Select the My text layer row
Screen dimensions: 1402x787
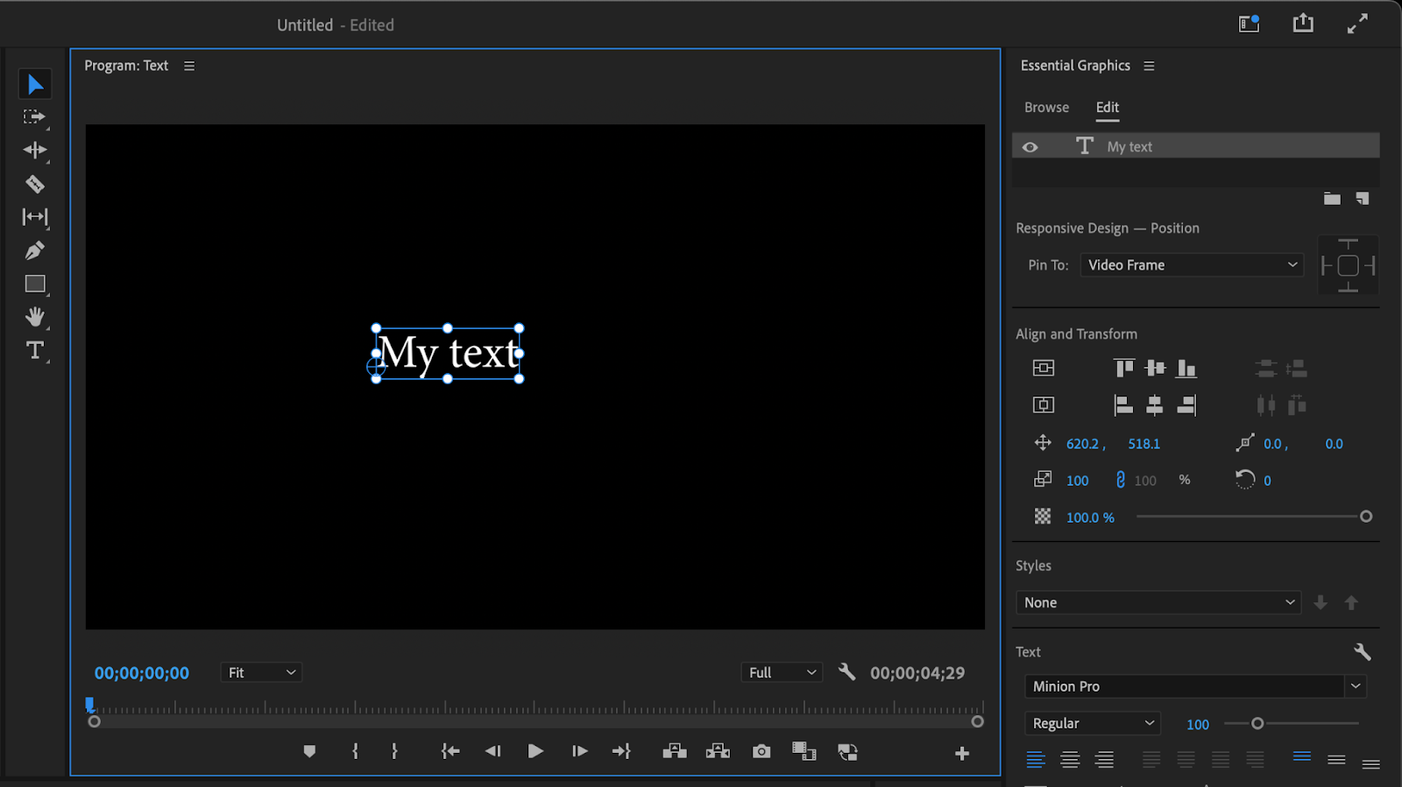(x=1195, y=146)
